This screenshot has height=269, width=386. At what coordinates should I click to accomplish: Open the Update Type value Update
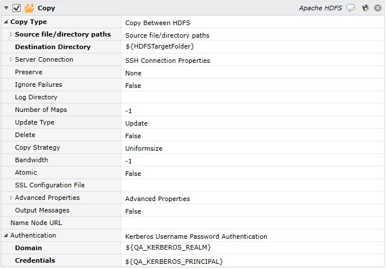(252, 123)
